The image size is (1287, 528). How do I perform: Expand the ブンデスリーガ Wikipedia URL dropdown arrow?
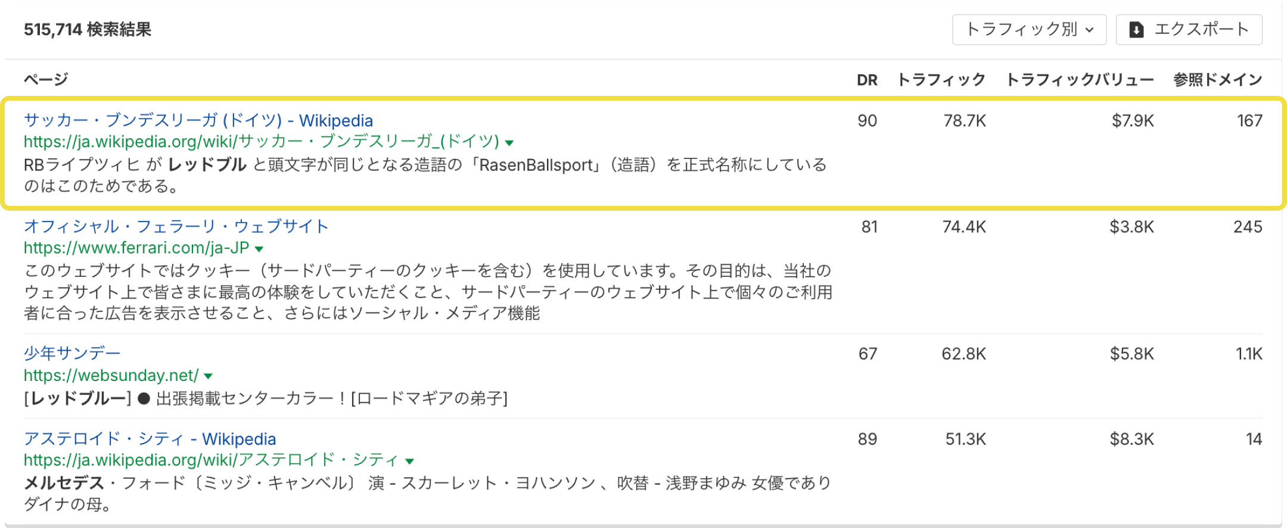click(x=509, y=143)
